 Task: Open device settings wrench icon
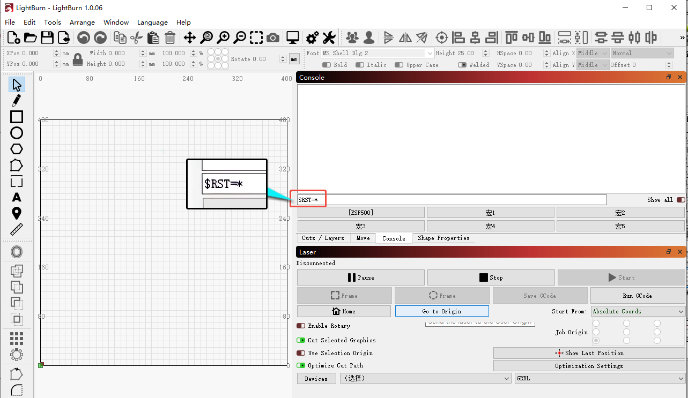(x=329, y=37)
